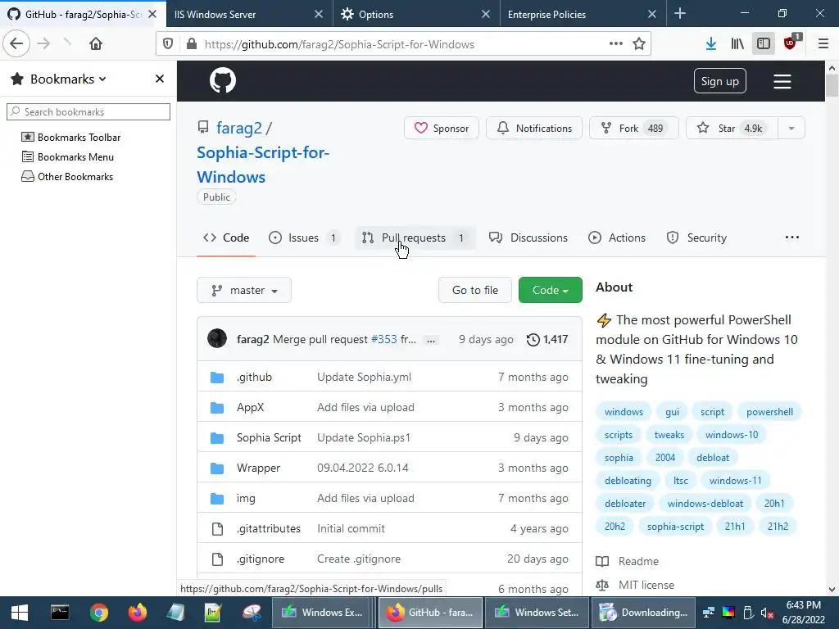Open the Sophia Script folder

(269, 438)
